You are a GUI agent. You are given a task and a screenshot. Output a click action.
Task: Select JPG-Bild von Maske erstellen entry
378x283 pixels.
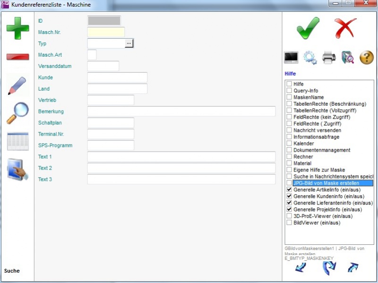326,183
